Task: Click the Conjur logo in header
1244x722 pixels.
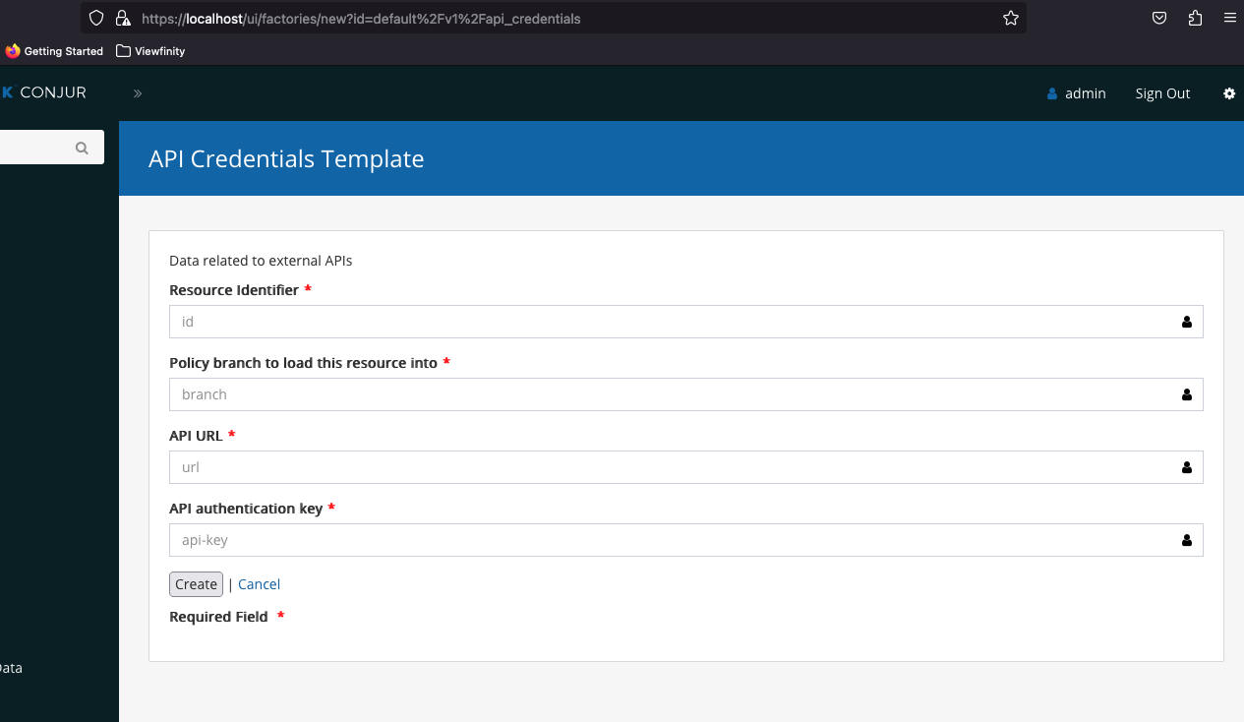Action: [44, 92]
